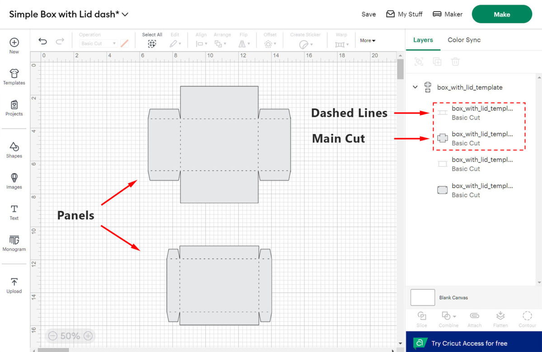Switch to the Color Sync tab
Screen dimensions: 542x352
(464, 40)
